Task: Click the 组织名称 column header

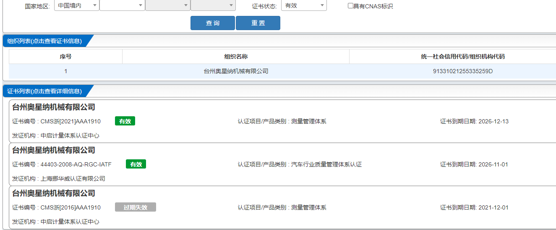Action: pyautogui.click(x=236, y=56)
